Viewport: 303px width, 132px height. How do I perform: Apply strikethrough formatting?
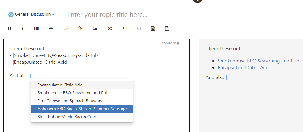pyautogui.click(x=51, y=28)
